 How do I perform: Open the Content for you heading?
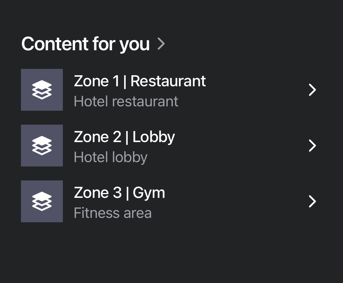click(85, 44)
